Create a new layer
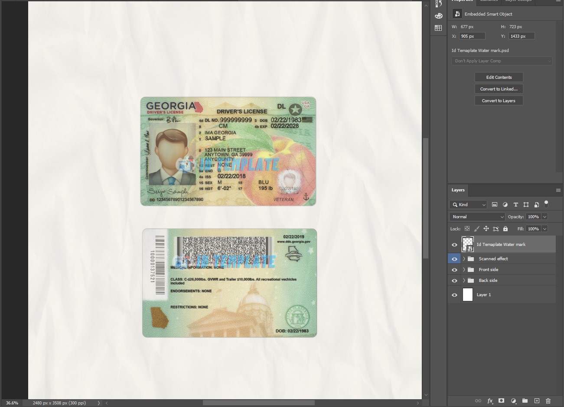Viewport: 564px width, 407px height. pos(537,401)
